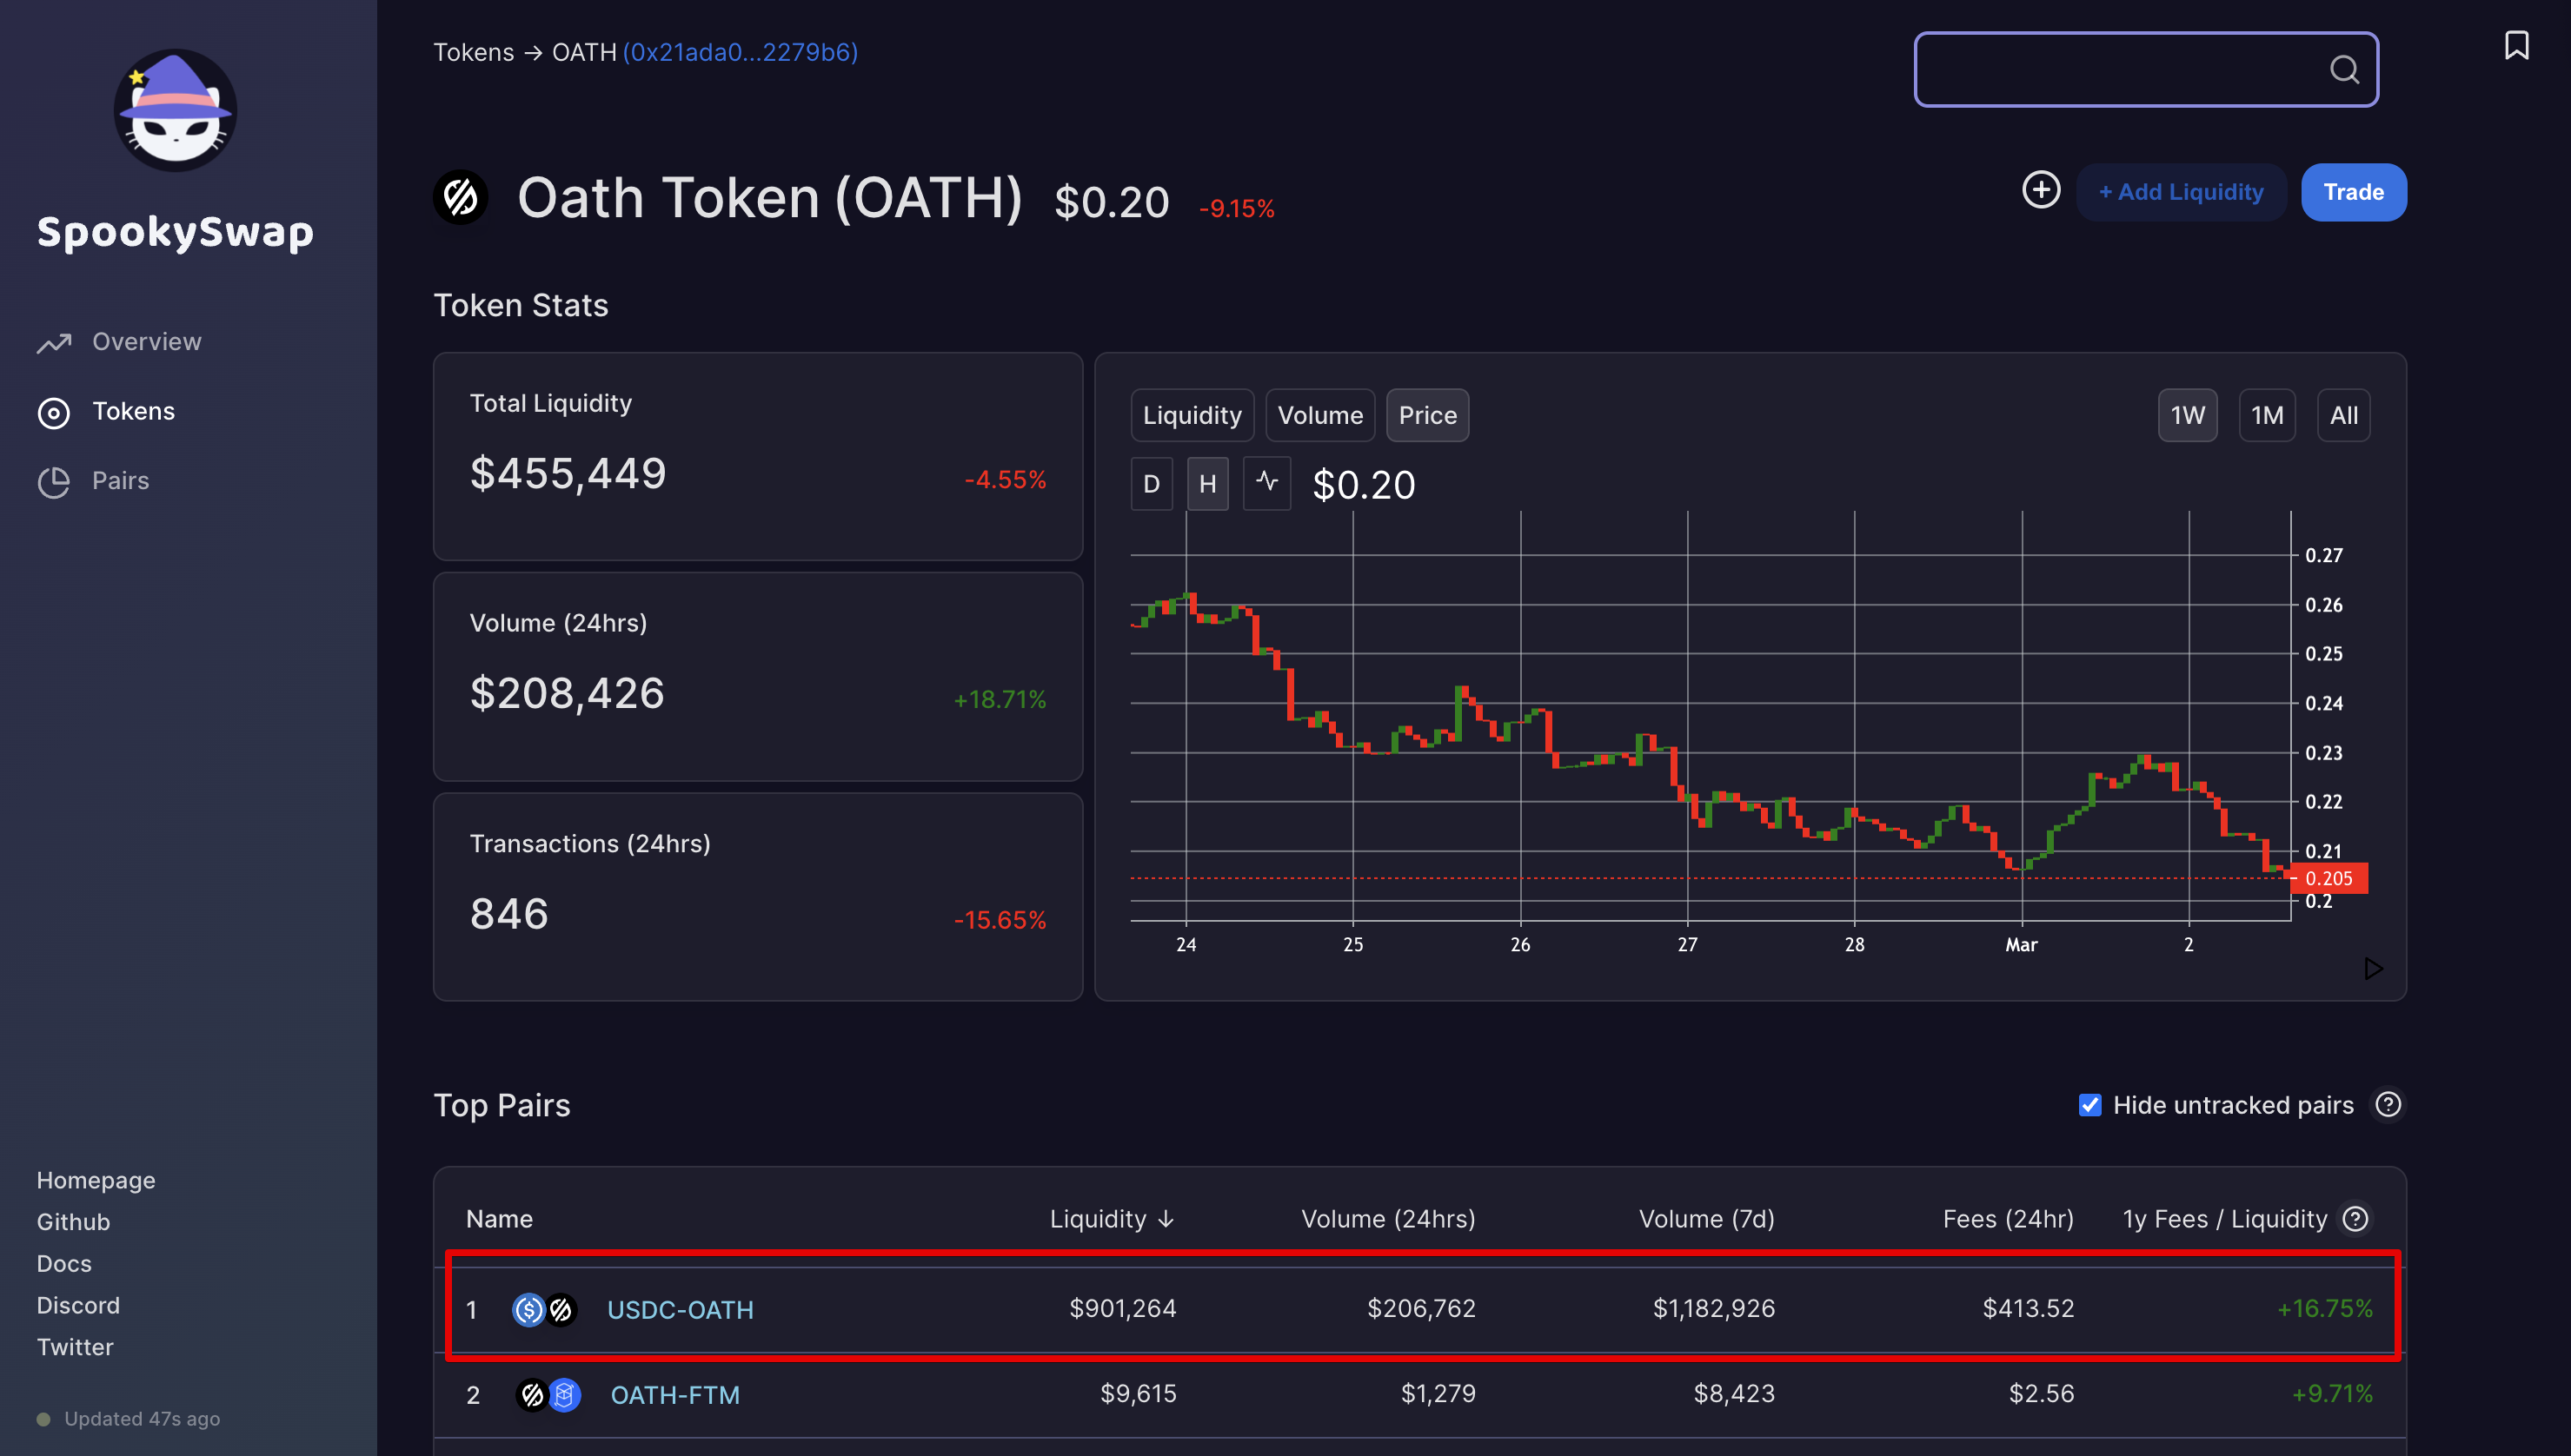Image resolution: width=2571 pixels, height=1456 pixels.
Task: Open the Hide untracked pairs help icon
Action: (x=2388, y=1104)
